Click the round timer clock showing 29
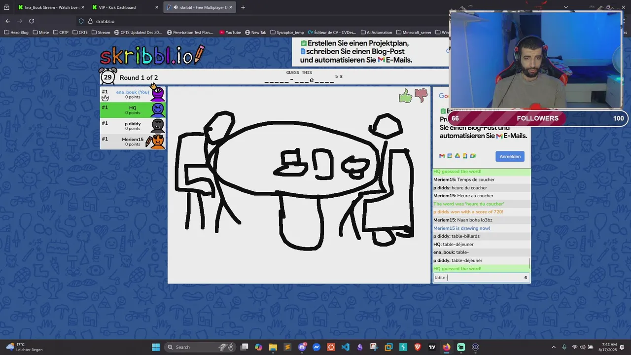 click(108, 77)
